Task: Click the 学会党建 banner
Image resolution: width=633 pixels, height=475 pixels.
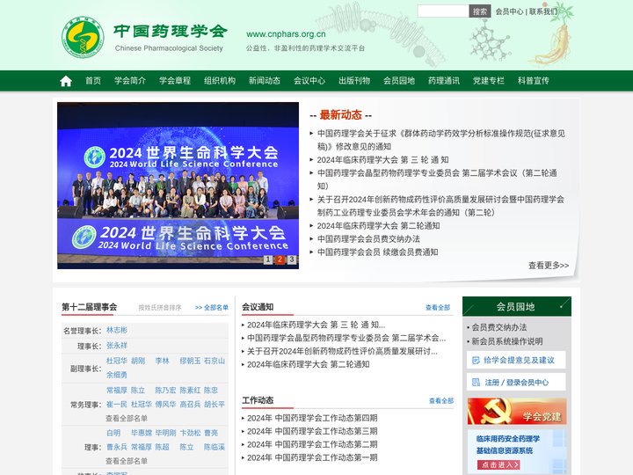Action: pyautogui.click(x=517, y=411)
